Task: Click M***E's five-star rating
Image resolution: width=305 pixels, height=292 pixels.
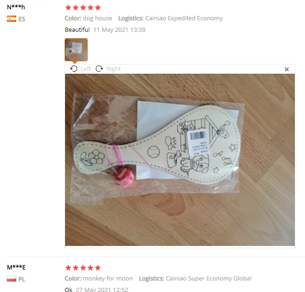Action: pos(83,268)
